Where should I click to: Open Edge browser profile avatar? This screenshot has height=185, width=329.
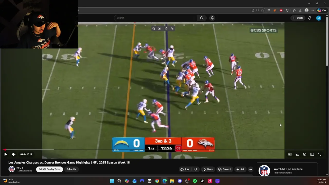(306, 10)
